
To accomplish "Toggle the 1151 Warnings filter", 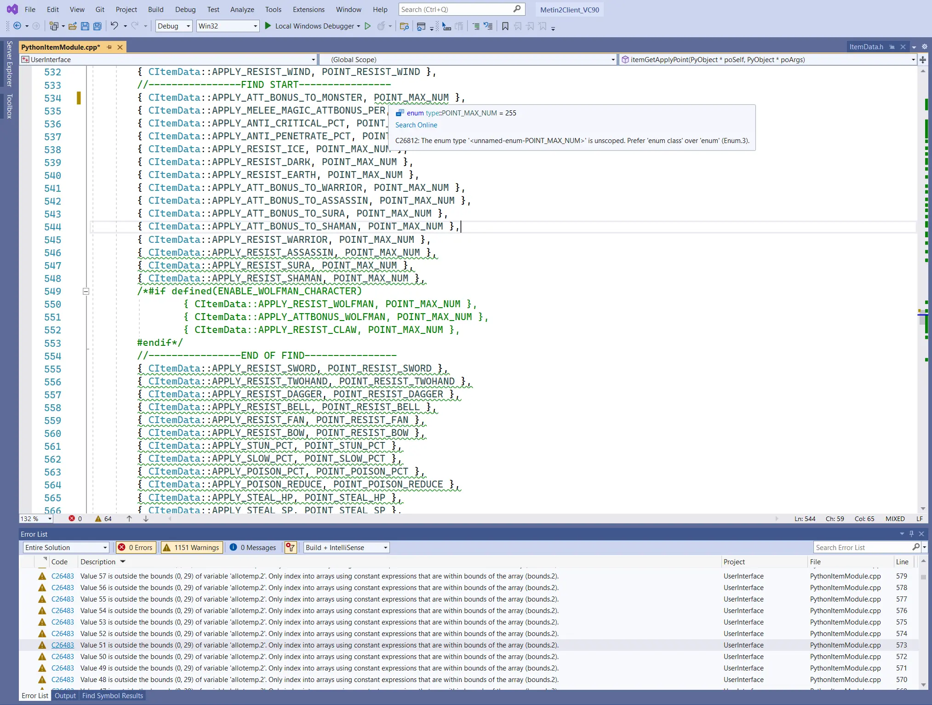I will tap(192, 547).
